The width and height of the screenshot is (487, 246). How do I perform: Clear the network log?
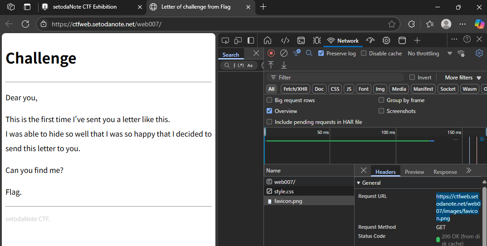(284, 53)
